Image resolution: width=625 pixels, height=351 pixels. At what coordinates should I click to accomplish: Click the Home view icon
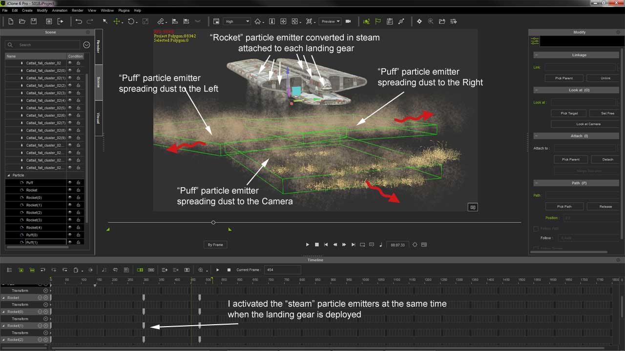258,21
